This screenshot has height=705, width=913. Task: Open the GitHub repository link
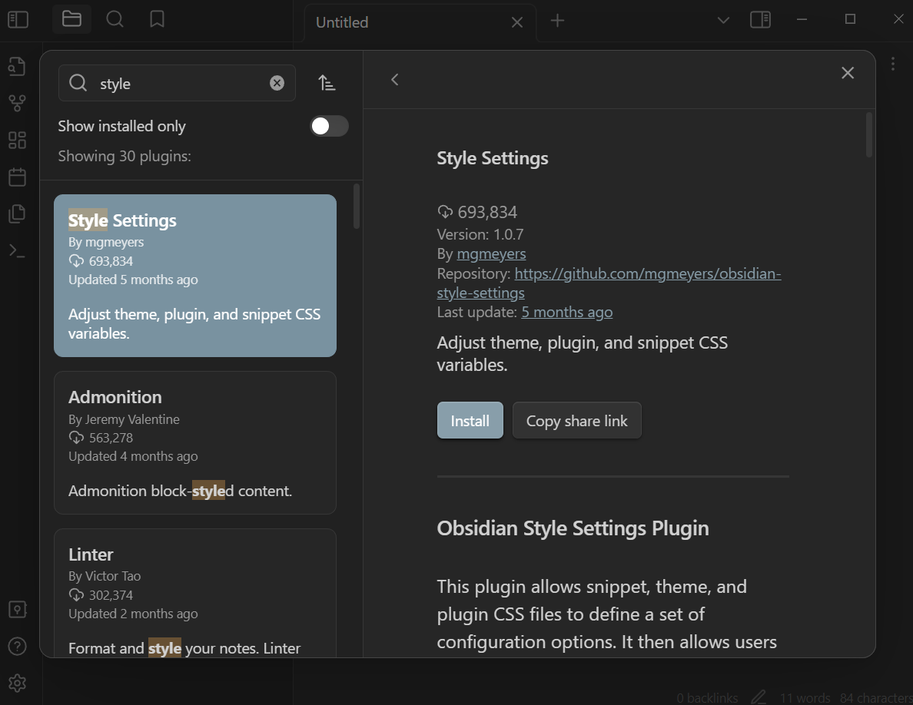coord(609,283)
